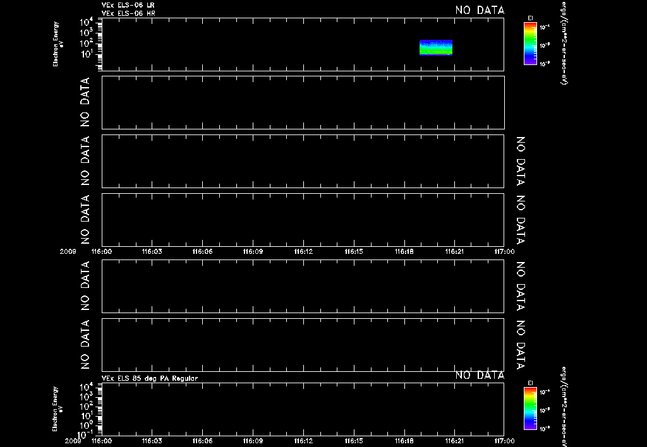Click the "NO DATA" label above the bottom panel
Viewport: 647px width, 447px height.
(480, 375)
